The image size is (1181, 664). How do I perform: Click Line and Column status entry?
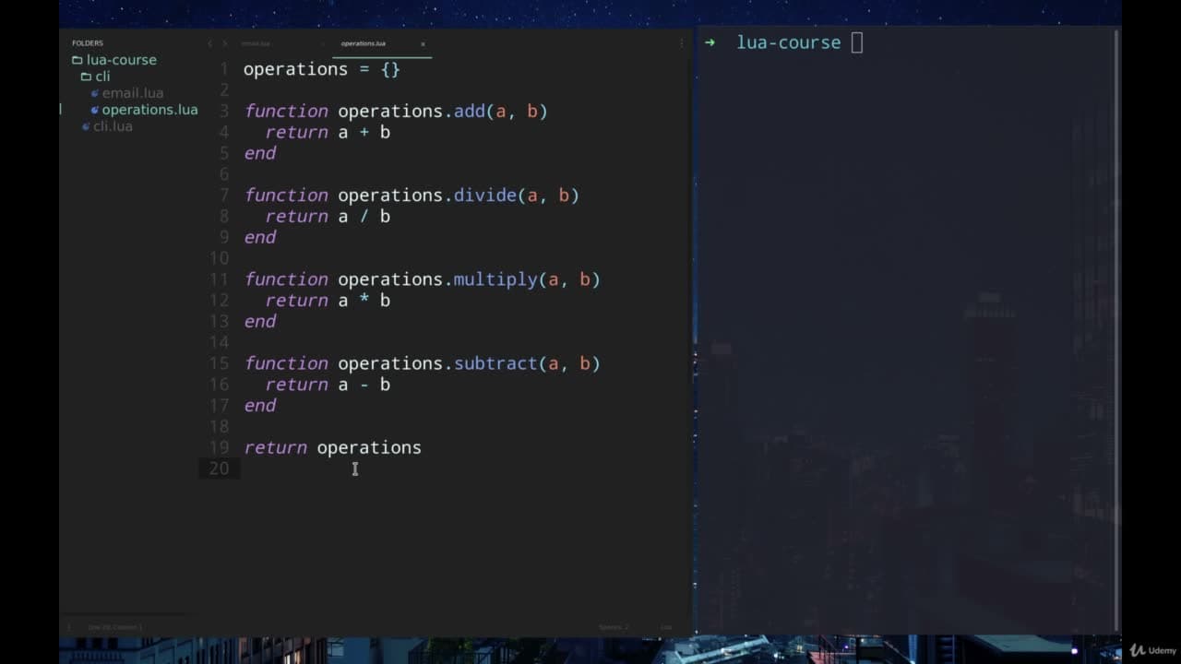pos(114,627)
